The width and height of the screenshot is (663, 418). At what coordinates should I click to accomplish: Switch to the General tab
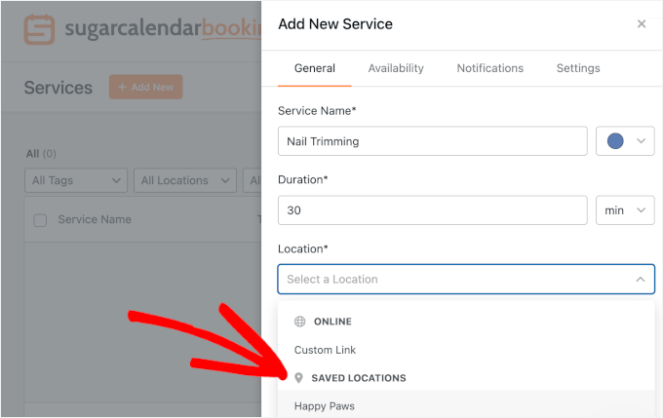click(x=315, y=68)
